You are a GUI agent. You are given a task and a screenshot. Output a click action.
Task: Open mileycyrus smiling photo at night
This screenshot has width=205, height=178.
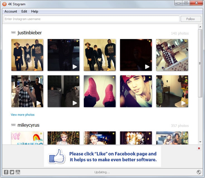tap(100, 138)
